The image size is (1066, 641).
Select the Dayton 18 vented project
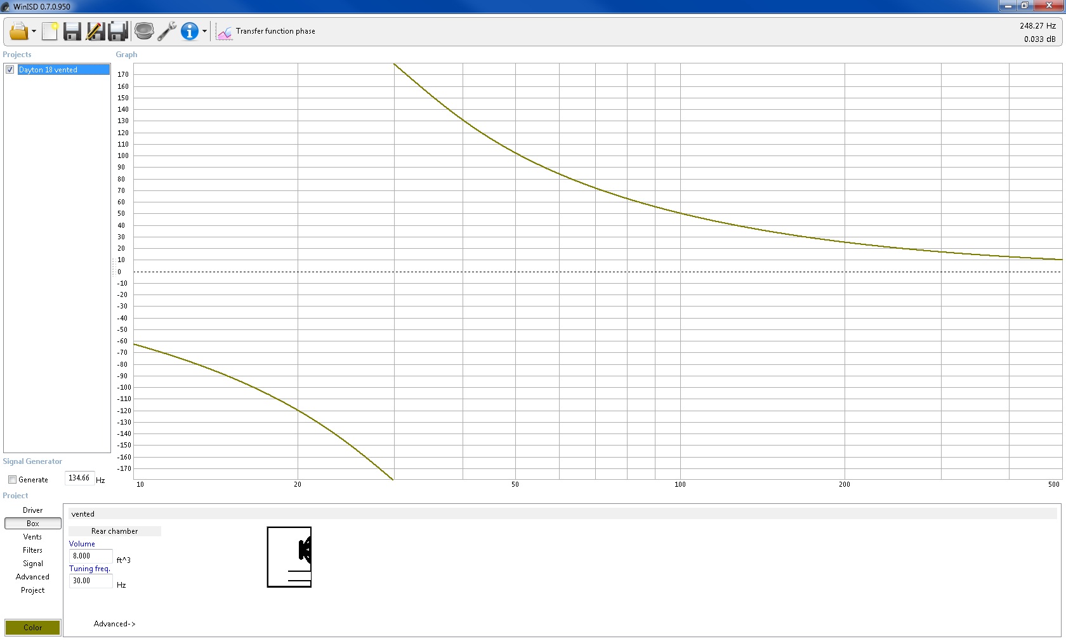[x=63, y=70]
